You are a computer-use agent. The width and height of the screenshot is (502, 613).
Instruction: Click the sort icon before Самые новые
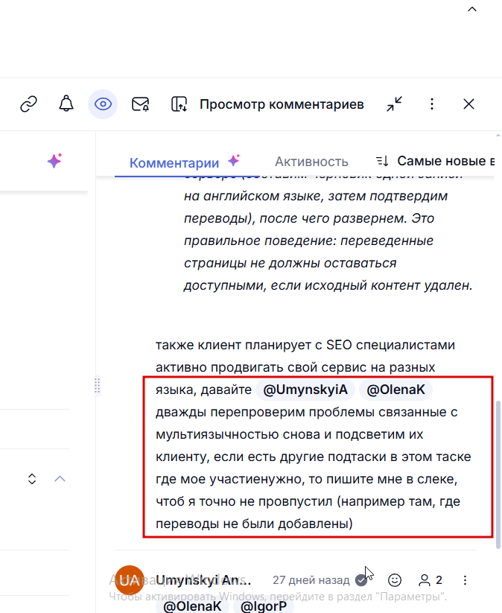pyautogui.click(x=382, y=161)
